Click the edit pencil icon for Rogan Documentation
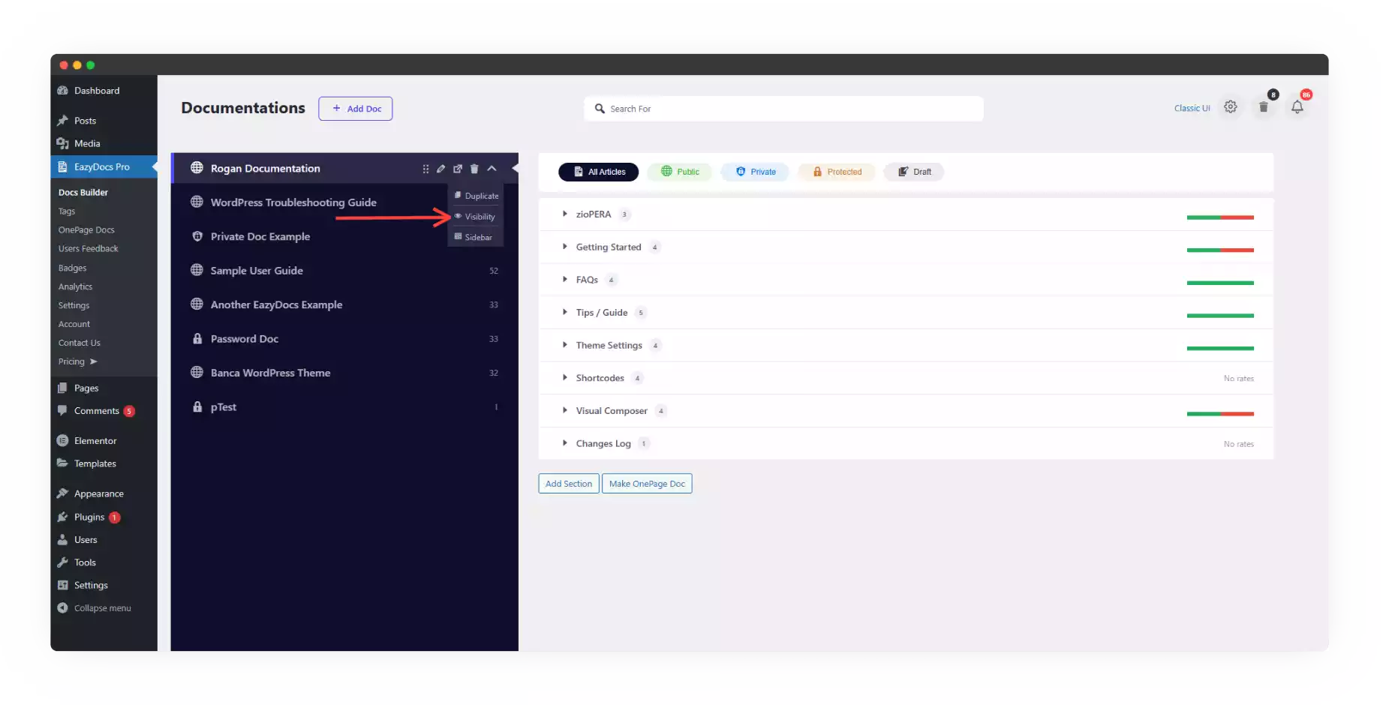This screenshot has width=1383, height=723. tap(441, 168)
